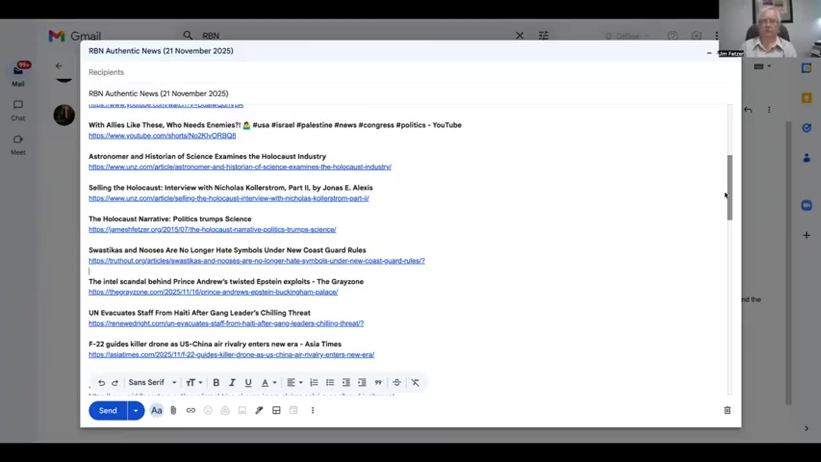Open the truthout.org article link
The width and height of the screenshot is (821, 462).
tap(257, 261)
